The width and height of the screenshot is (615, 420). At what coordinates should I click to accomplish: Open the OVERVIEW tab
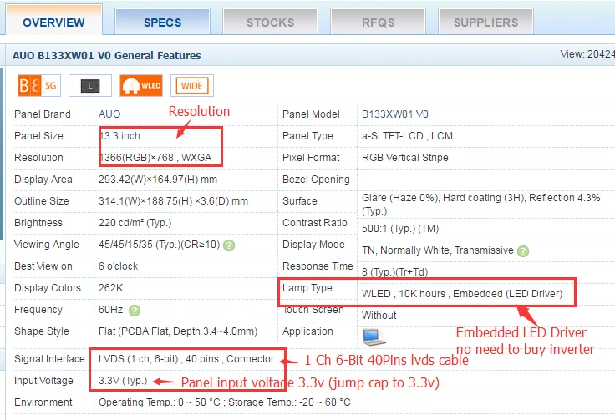(x=53, y=20)
